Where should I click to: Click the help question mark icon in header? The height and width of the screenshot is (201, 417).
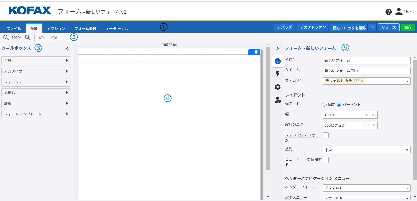pos(389,12)
